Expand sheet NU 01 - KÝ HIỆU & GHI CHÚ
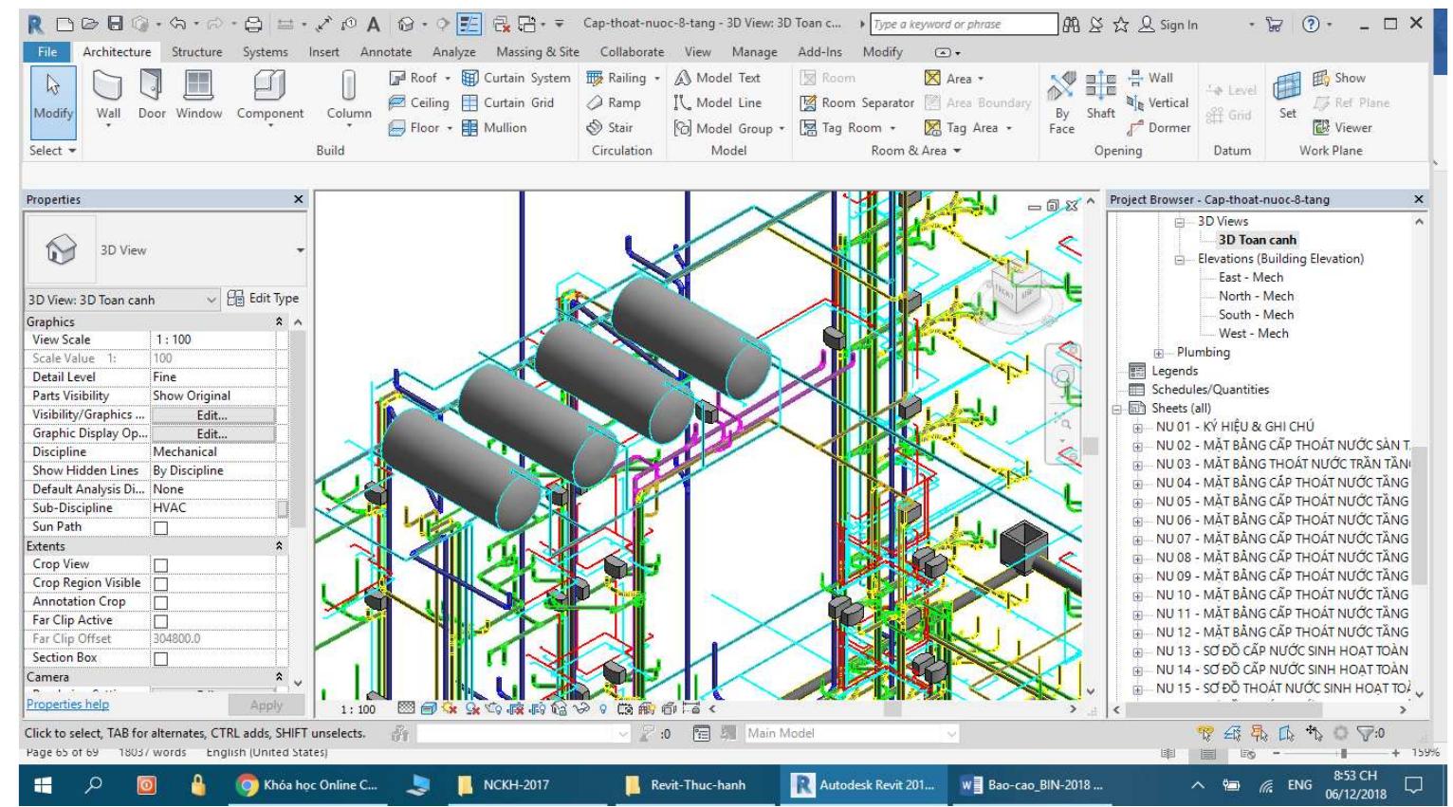The width and height of the screenshot is (1453, 807). (1137, 428)
